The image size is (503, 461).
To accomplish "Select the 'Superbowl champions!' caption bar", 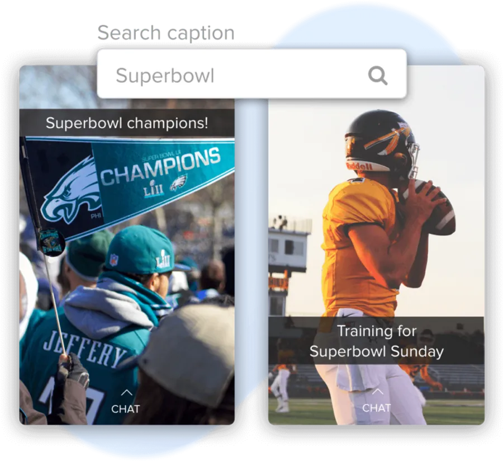I will click(x=127, y=123).
